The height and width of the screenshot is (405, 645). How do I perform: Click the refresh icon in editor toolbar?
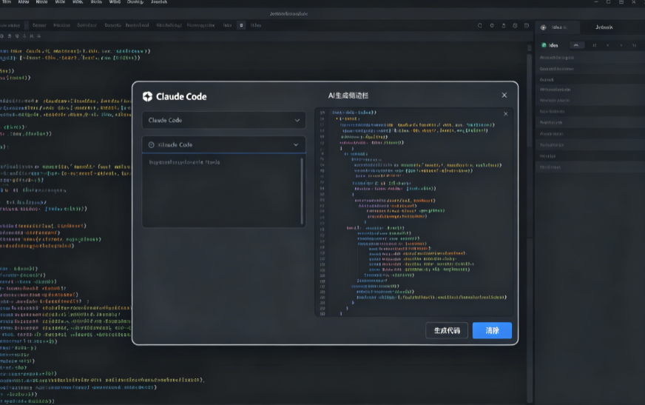[x=479, y=25]
